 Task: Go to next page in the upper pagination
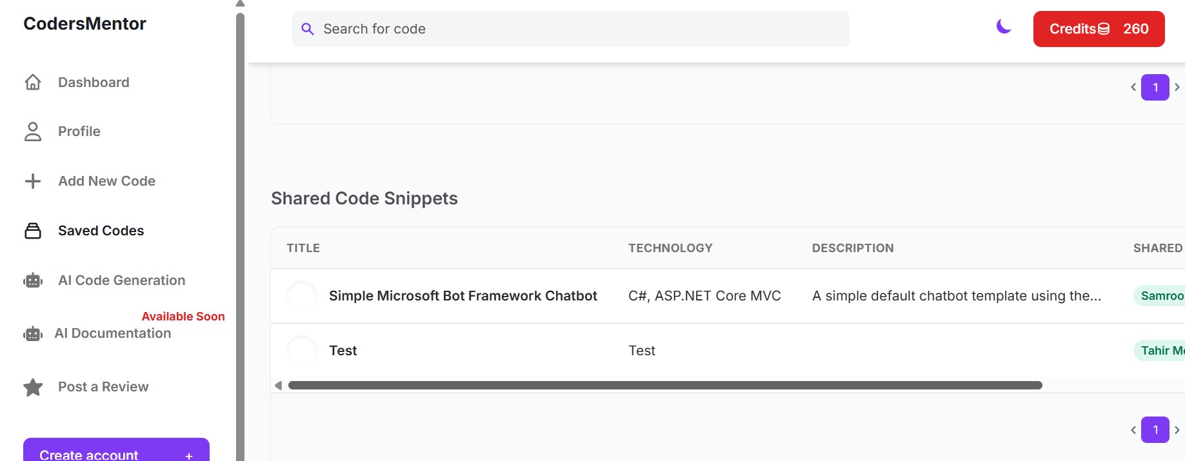click(1177, 87)
